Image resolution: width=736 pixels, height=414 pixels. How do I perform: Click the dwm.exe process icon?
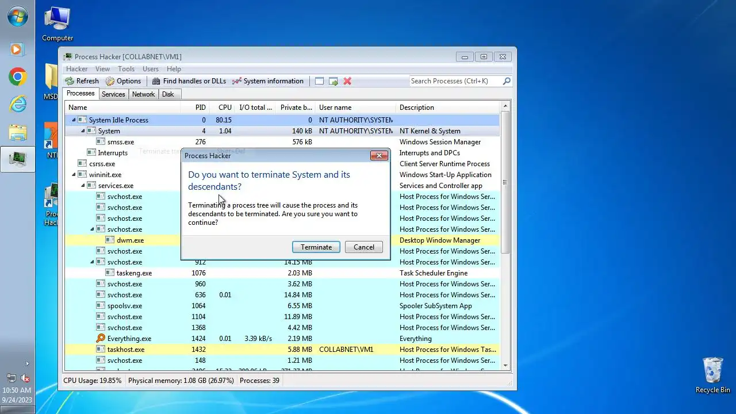point(110,240)
